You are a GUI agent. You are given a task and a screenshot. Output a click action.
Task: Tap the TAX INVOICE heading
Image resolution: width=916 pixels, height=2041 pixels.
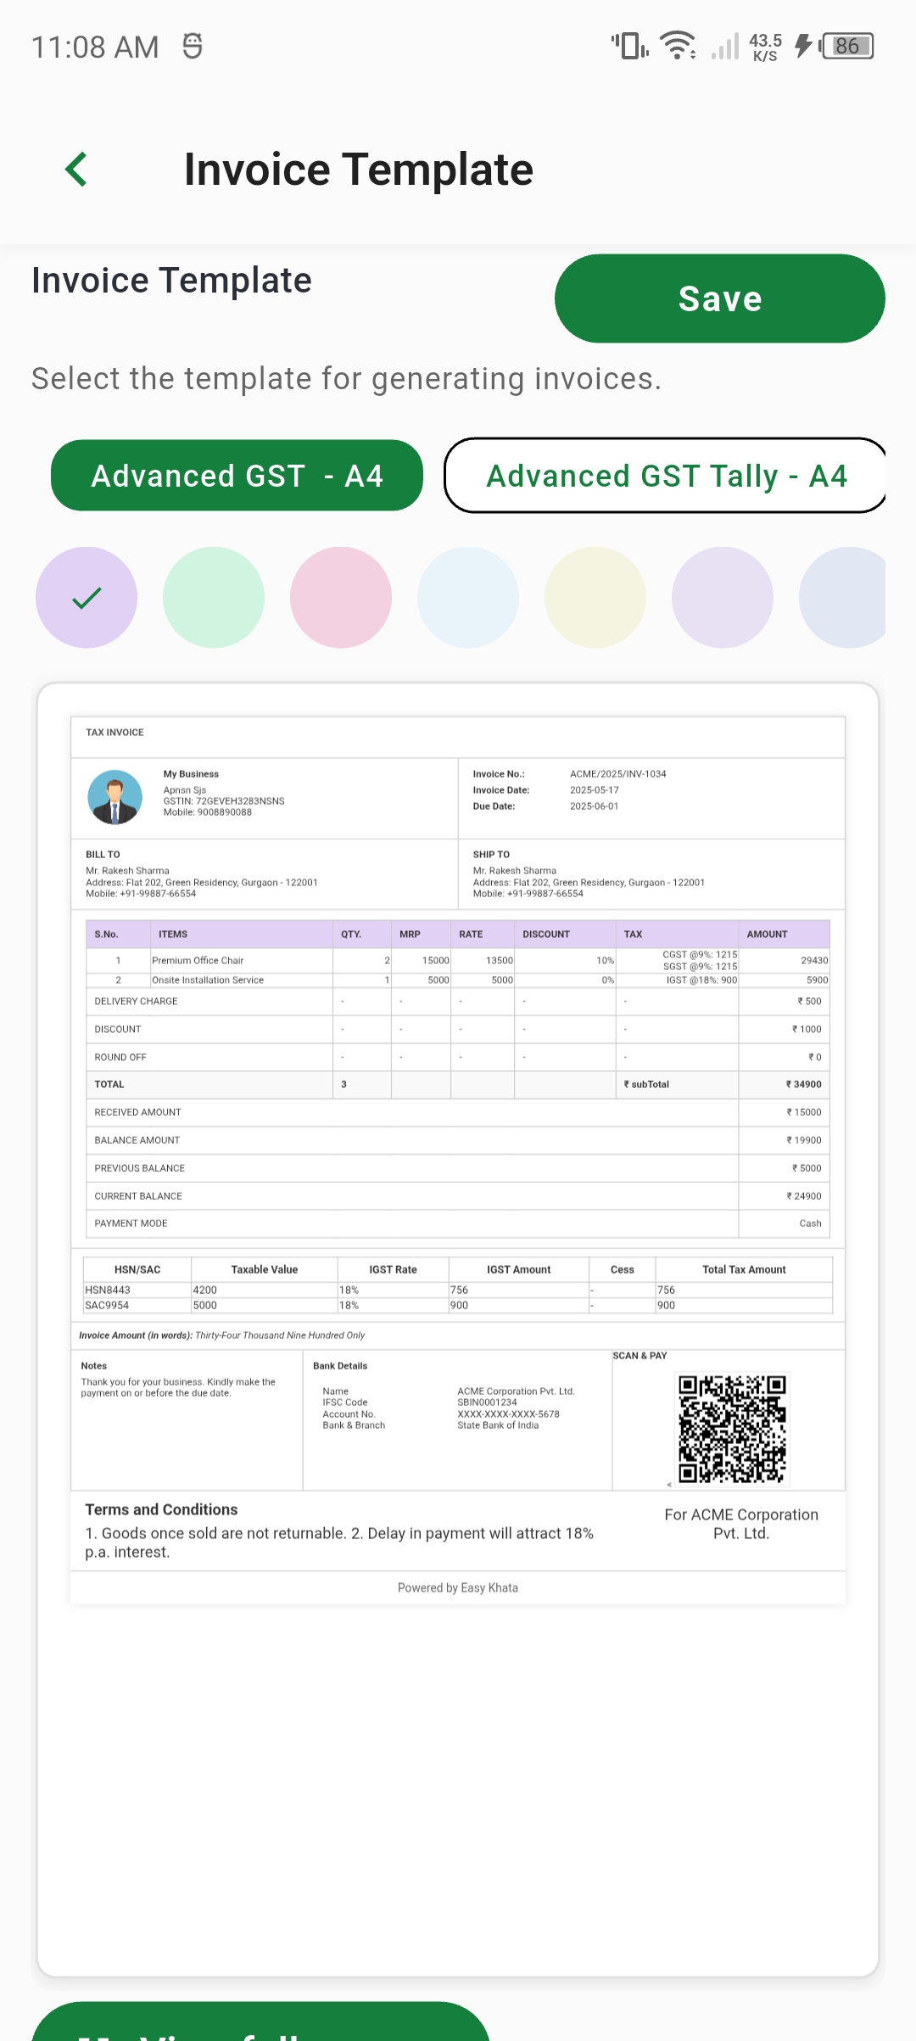click(114, 733)
